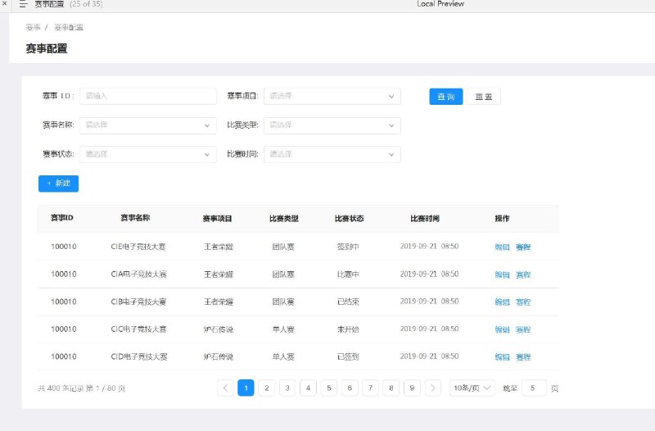Click 赛程 for CIC电子竞技大赛
655x431 pixels.
click(523, 329)
